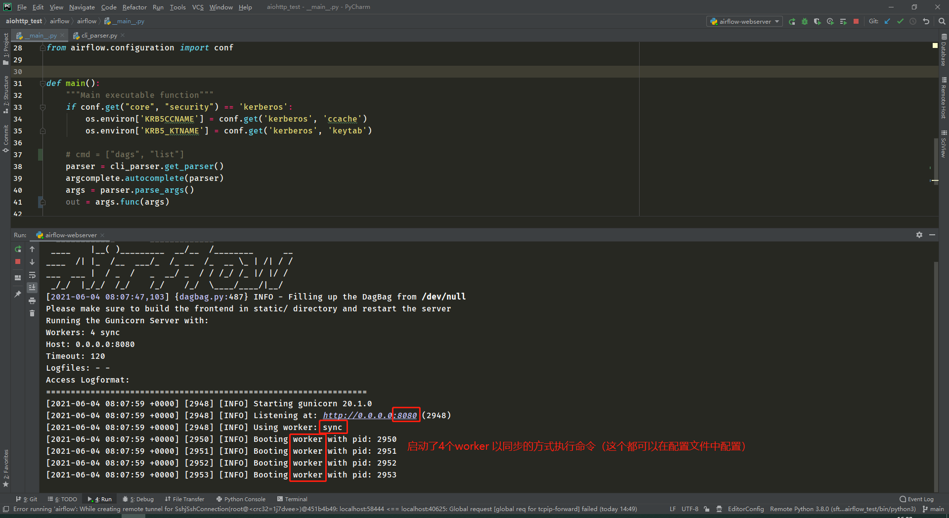Click the profile run icon
949x518 pixels.
coord(830,21)
